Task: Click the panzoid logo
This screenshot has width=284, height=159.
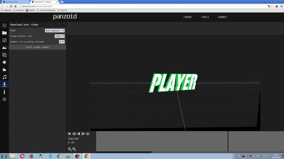Action: coord(65,17)
